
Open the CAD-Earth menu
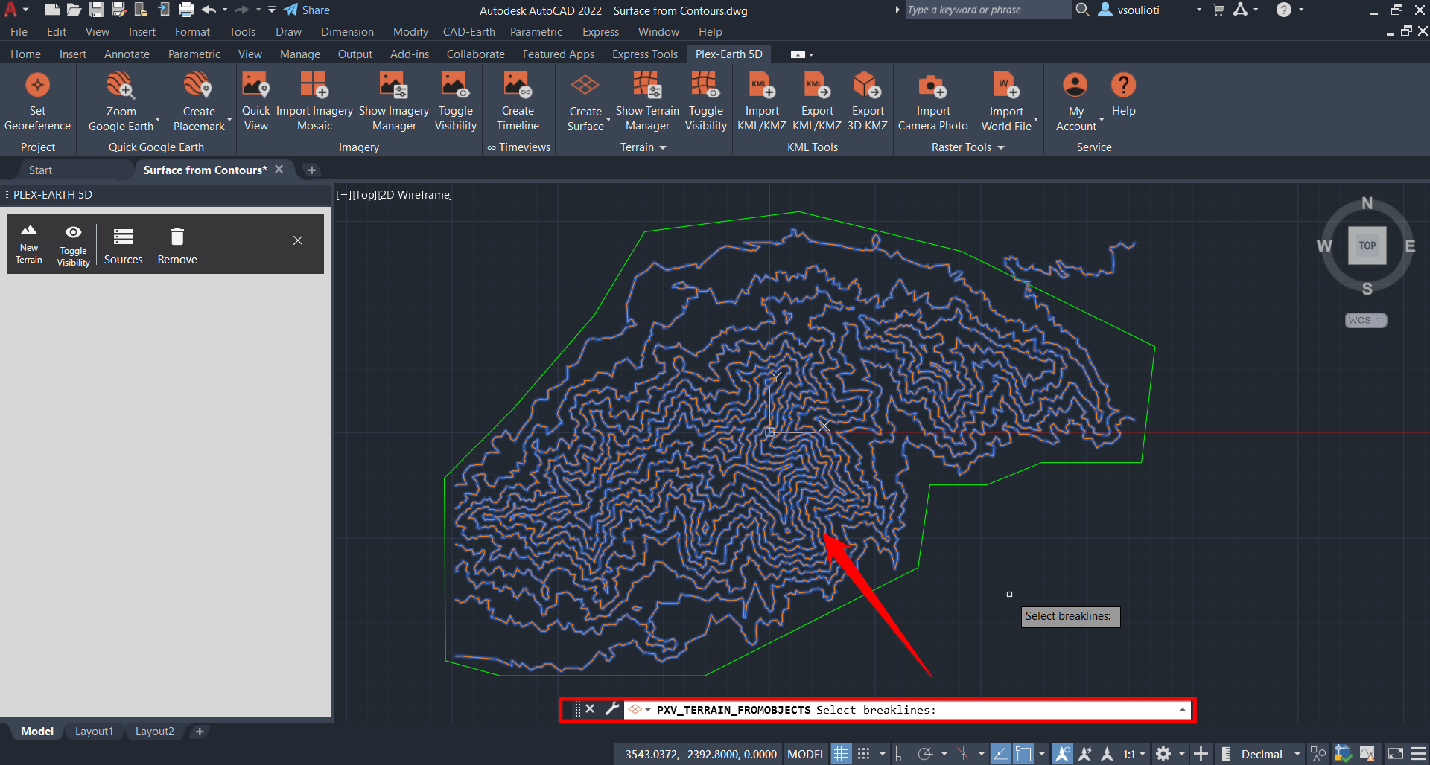coord(468,32)
